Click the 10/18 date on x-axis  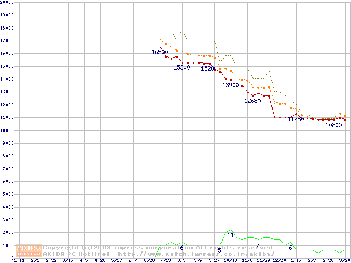[x=230, y=261]
